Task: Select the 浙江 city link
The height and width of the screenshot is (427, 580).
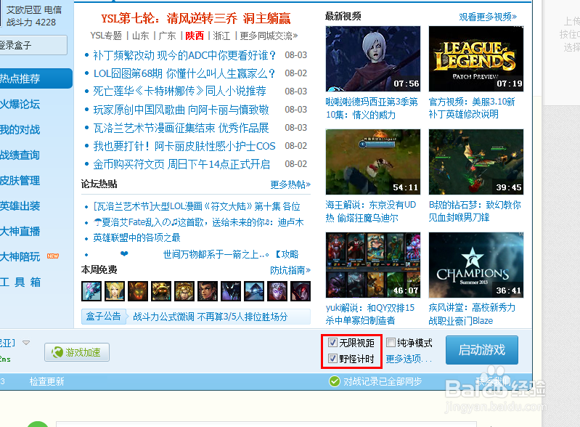Action: coord(221,36)
